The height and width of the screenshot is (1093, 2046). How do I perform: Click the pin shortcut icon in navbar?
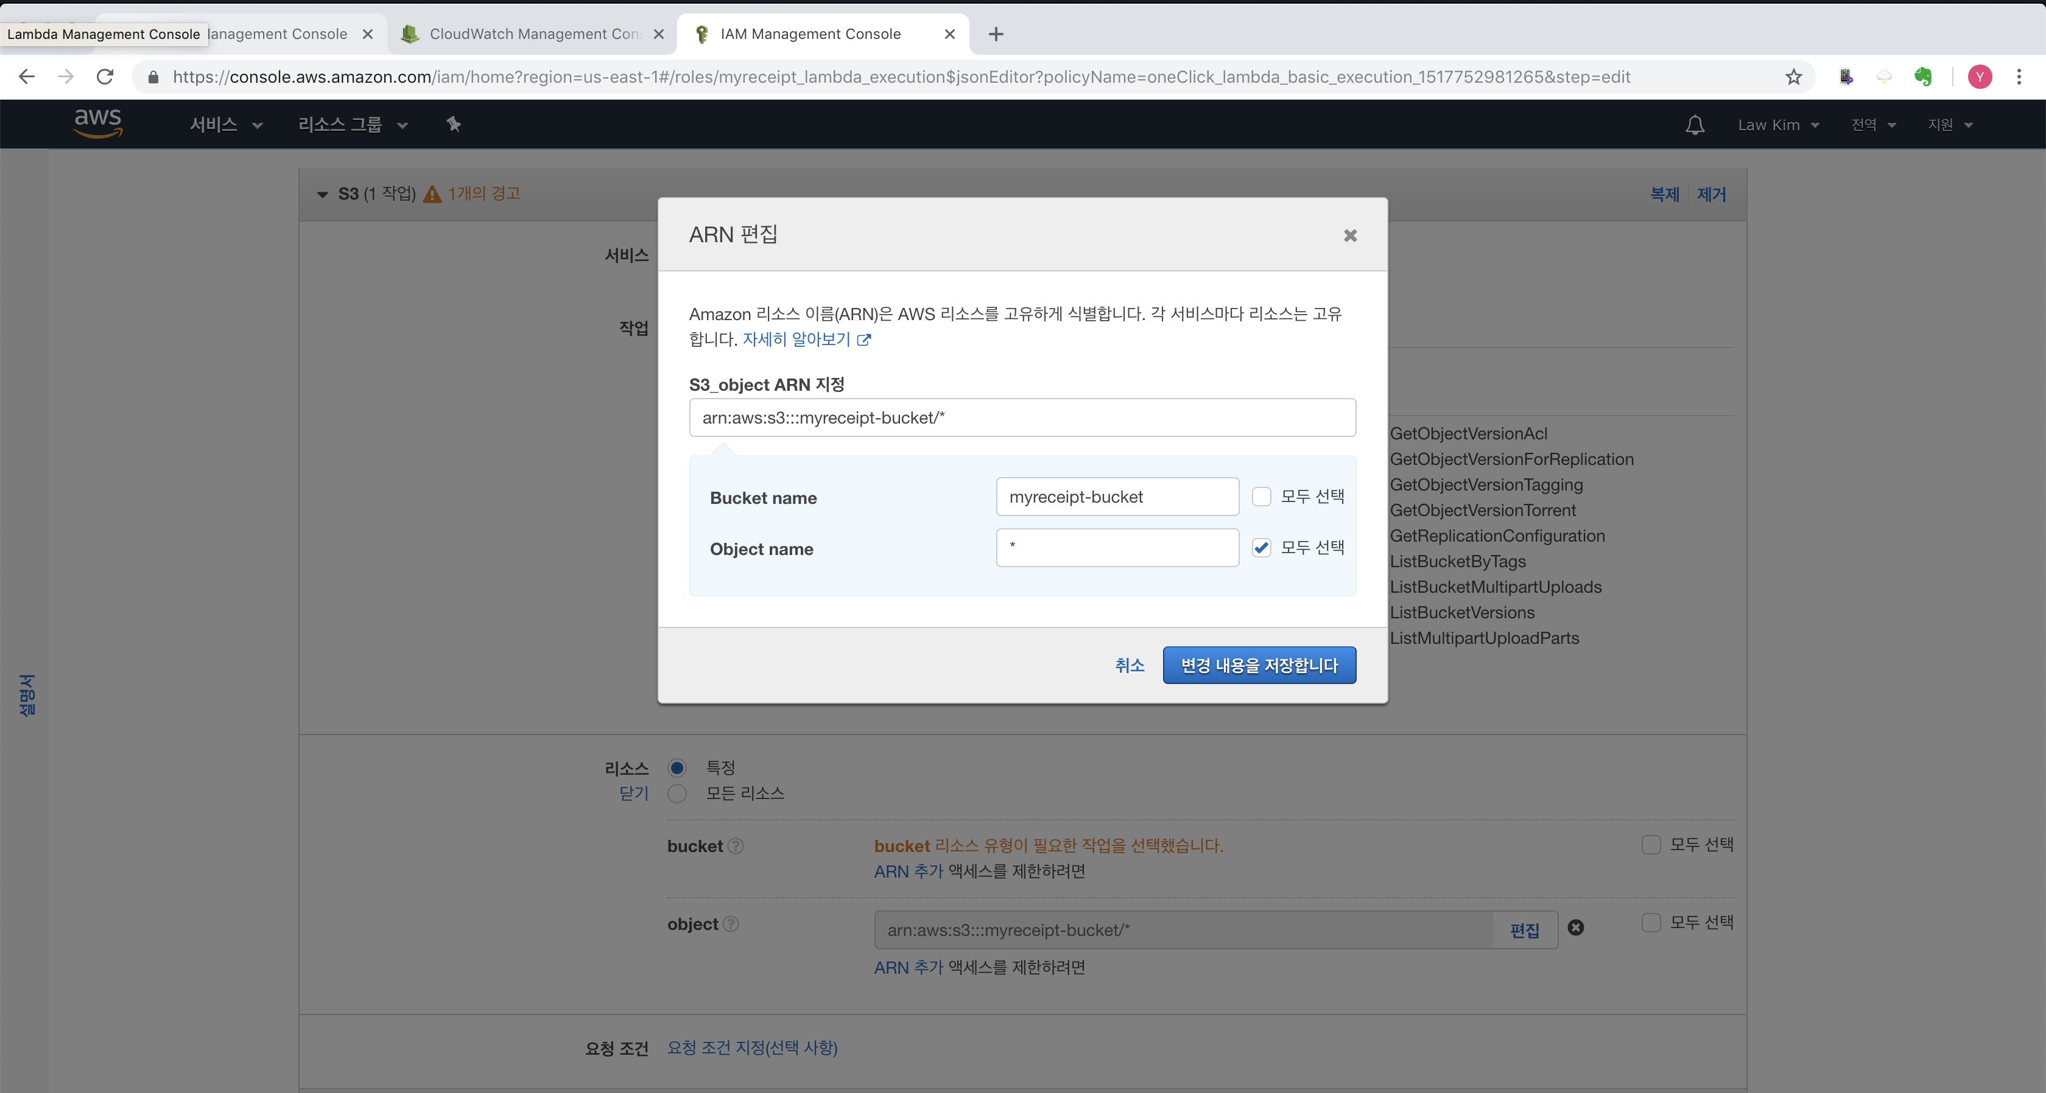454,124
